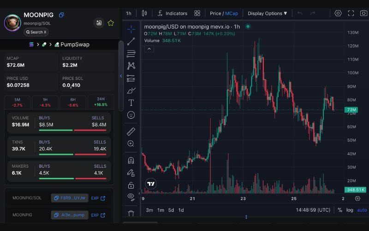Open price axis settings gear
Viewport: 369px width, 231px height.
(357, 199)
